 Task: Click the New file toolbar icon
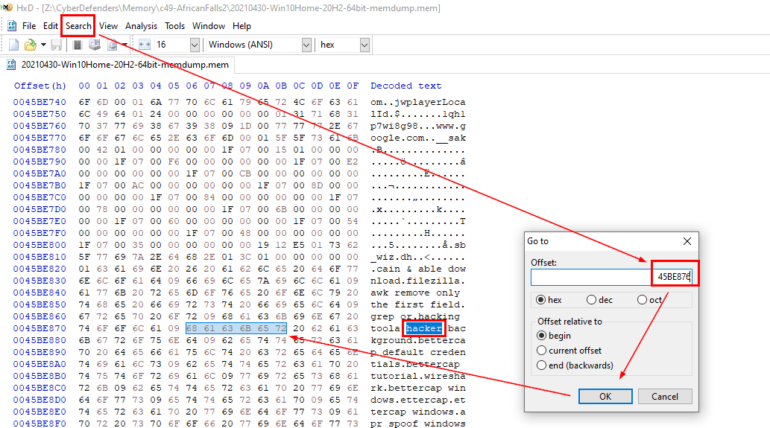point(13,45)
